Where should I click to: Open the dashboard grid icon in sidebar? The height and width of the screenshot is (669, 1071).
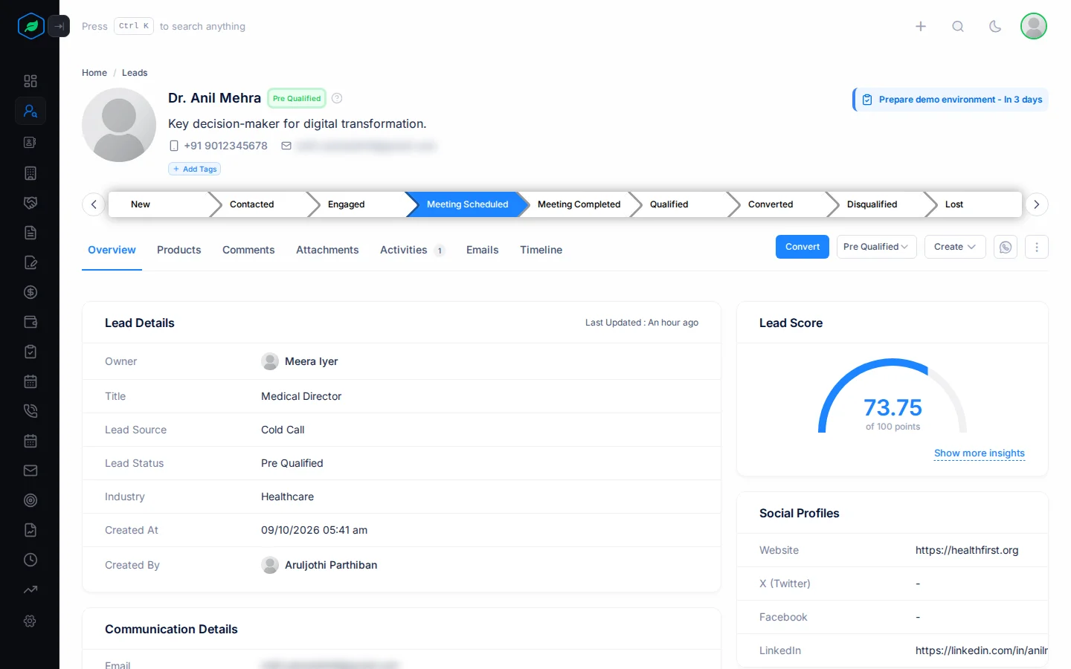30,81
